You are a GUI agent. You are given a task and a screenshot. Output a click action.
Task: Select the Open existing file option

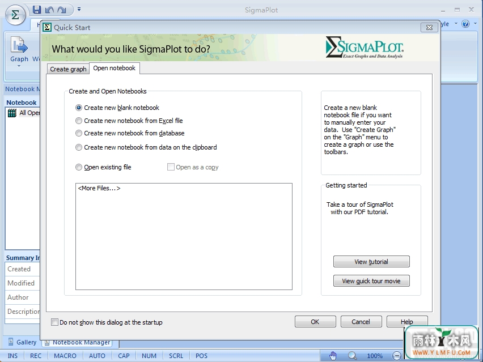tap(104, 167)
